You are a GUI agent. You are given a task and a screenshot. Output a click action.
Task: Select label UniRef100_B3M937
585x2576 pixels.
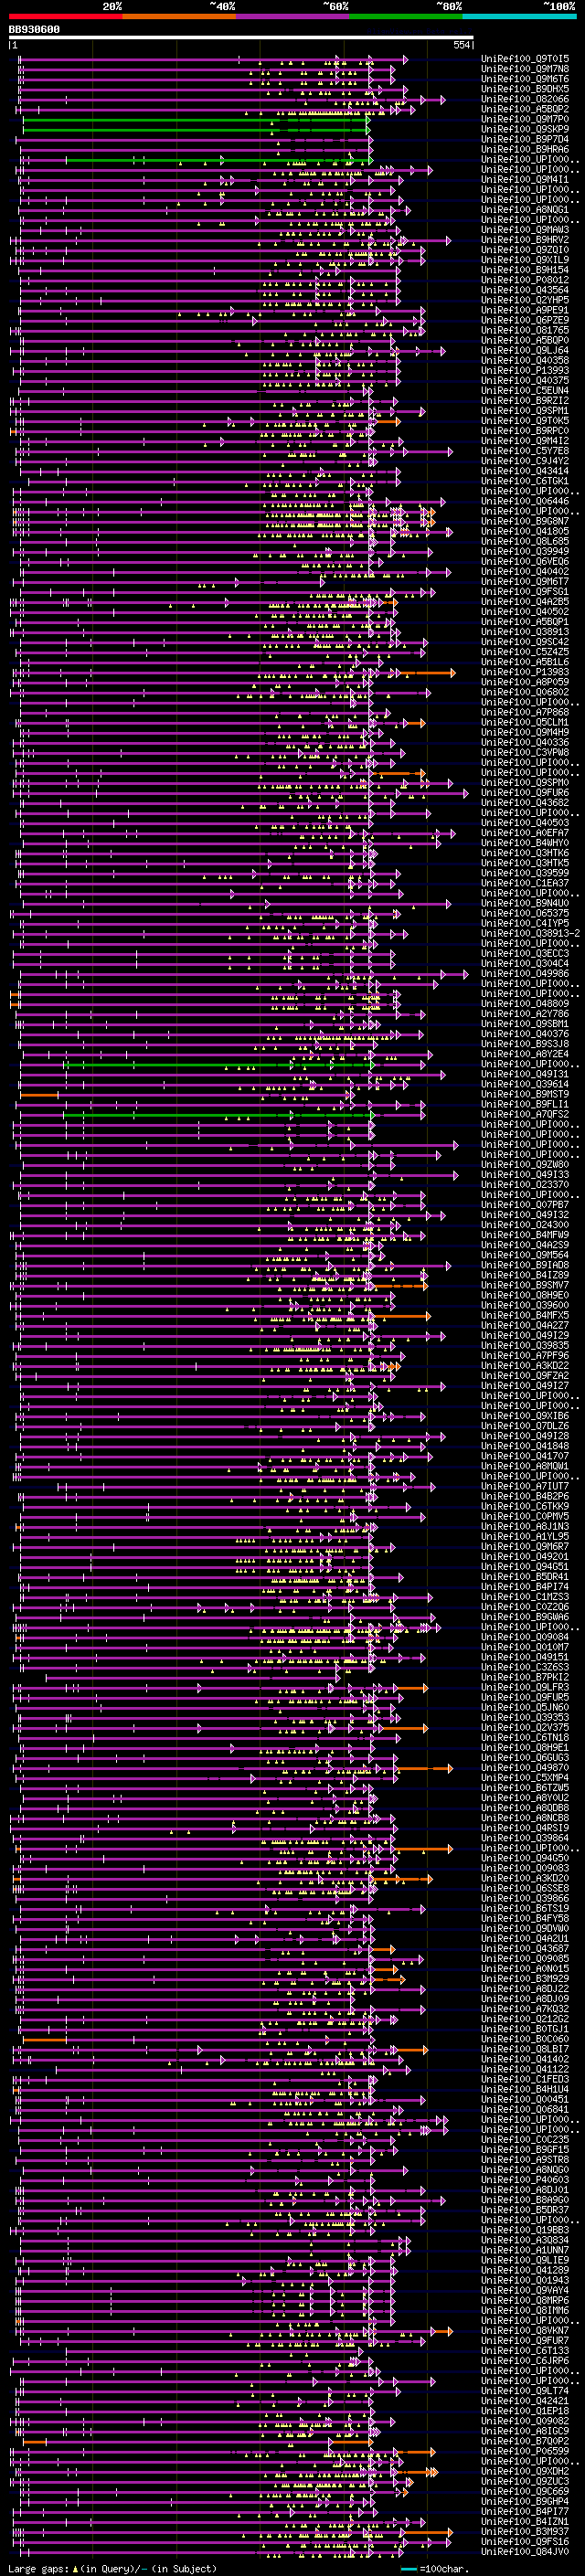[525, 2531]
